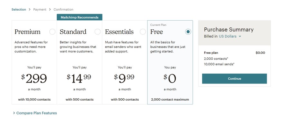Click the Purchase Summary heading

click(229, 30)
